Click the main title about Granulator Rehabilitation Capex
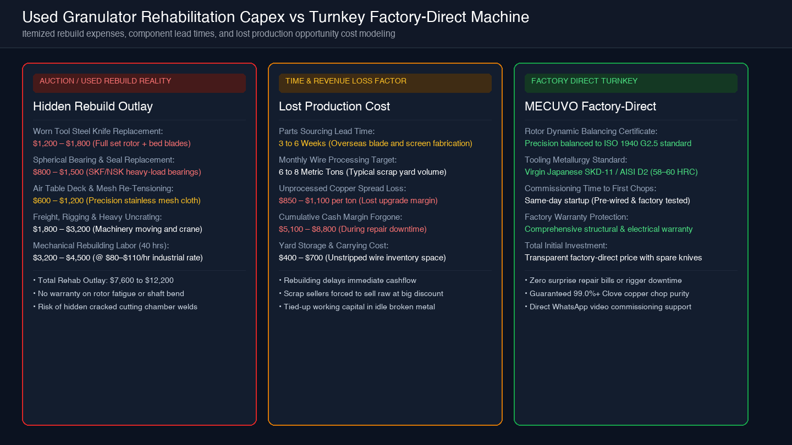 276,17
